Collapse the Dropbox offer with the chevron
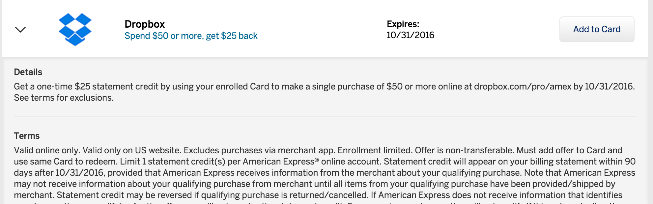653x204 pixels. [x=20, y=30]
